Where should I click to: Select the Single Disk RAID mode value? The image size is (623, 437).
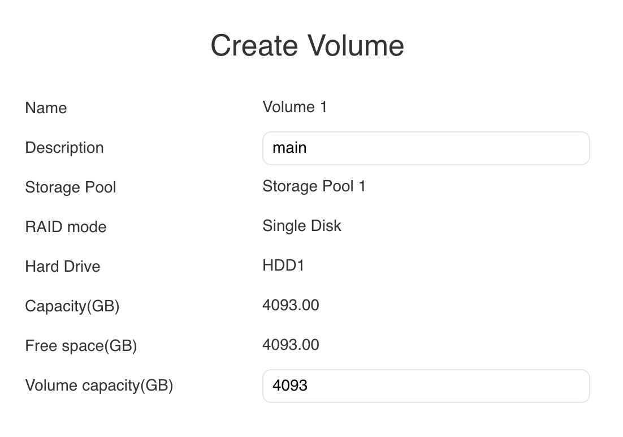(x=301, y=225)
